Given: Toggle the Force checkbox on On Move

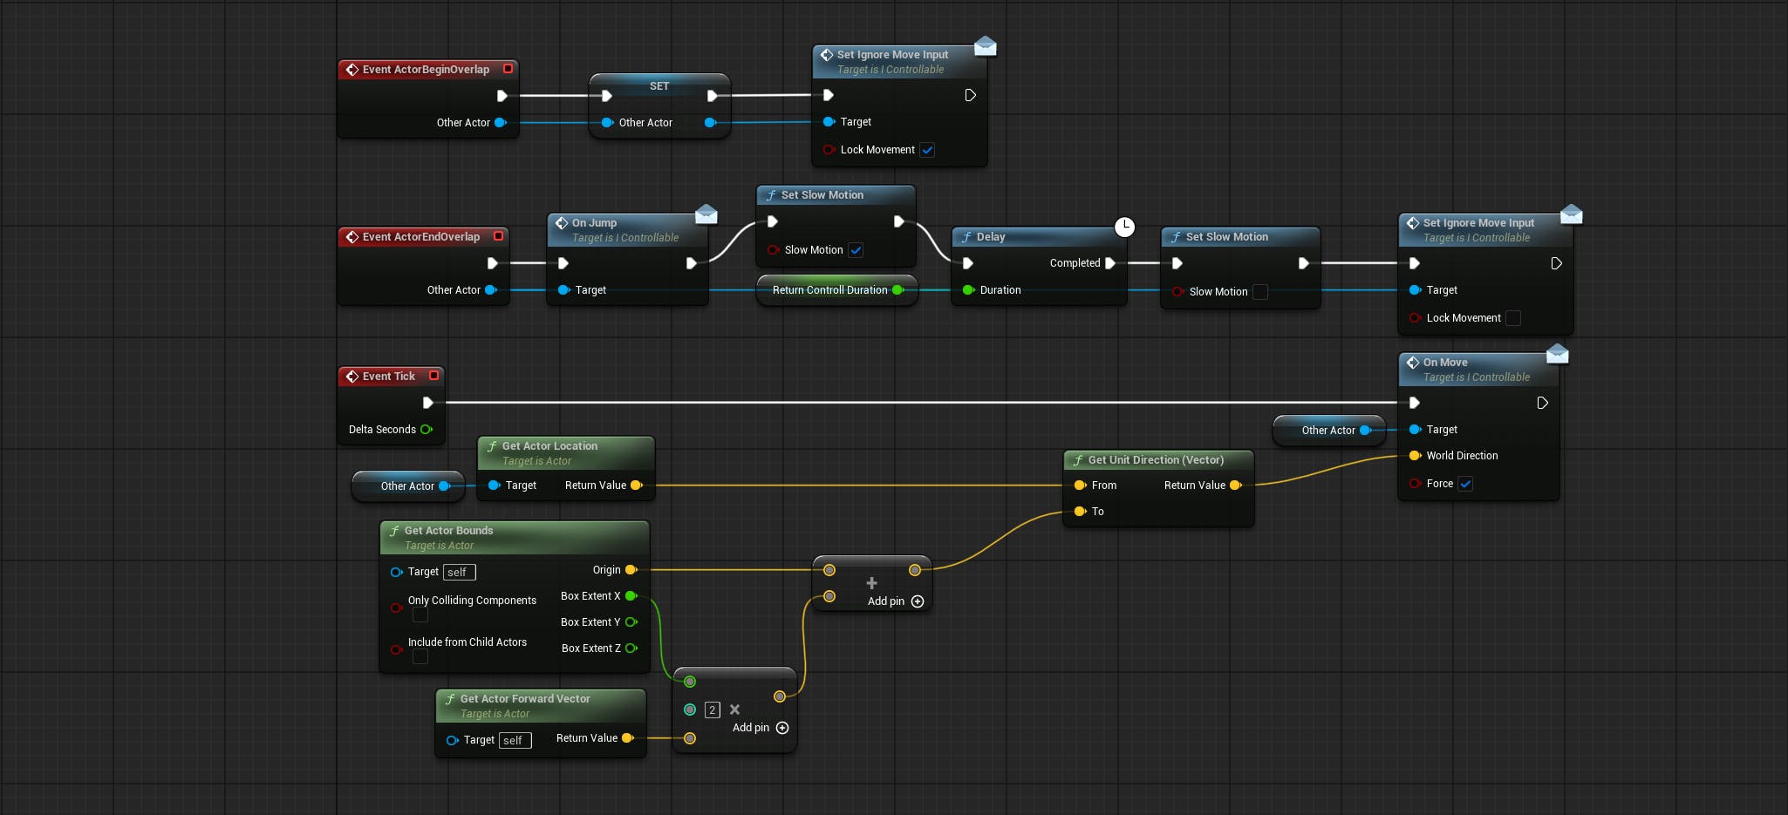Looking at the screenshot, I should pos(1465,484).
